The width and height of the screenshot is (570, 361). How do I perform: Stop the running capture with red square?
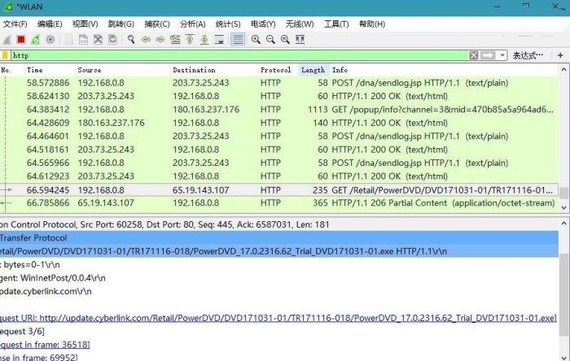click(21, 39)
